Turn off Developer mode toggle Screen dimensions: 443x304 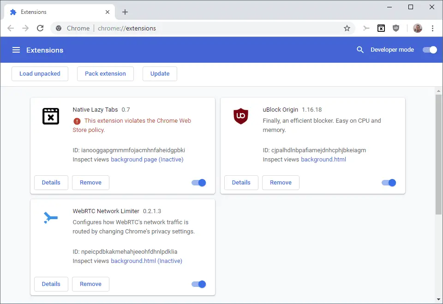[430, 50]
